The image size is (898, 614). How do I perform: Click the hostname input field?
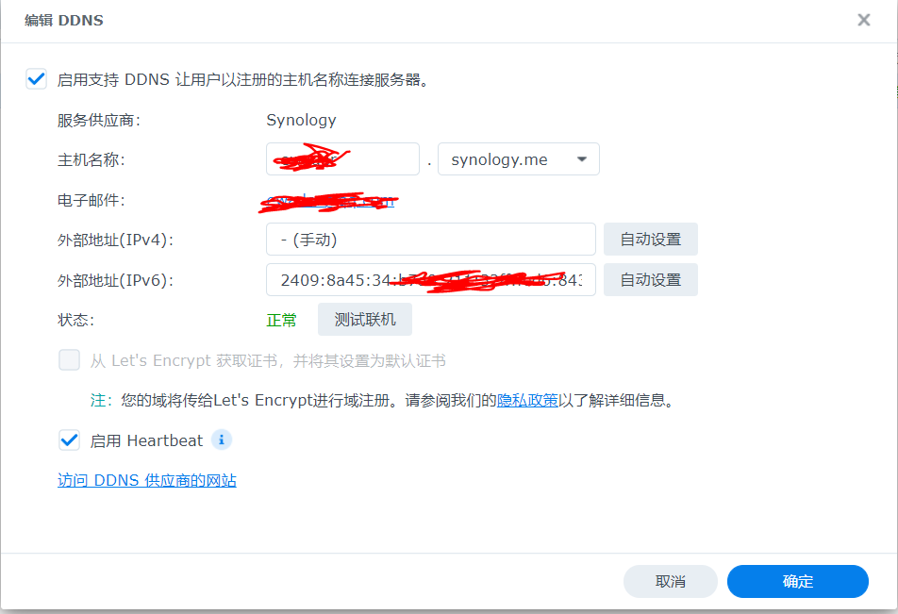(x=342, y=158)
